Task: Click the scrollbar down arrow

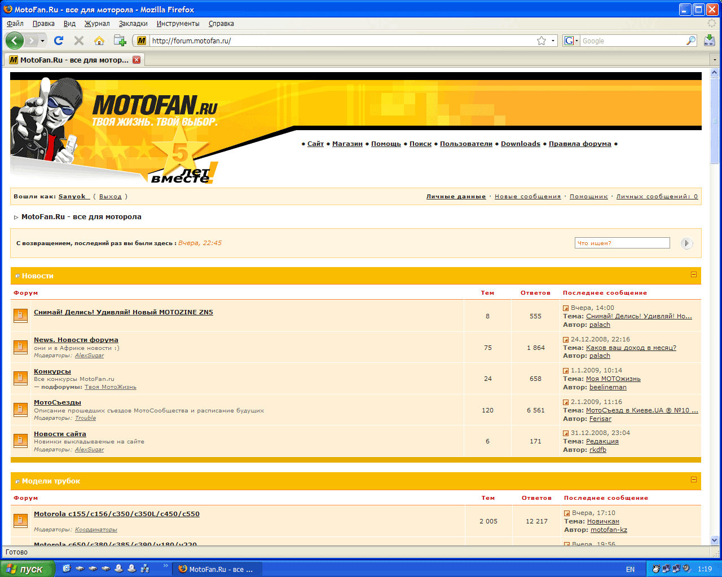Action: (x=715, y=540)
